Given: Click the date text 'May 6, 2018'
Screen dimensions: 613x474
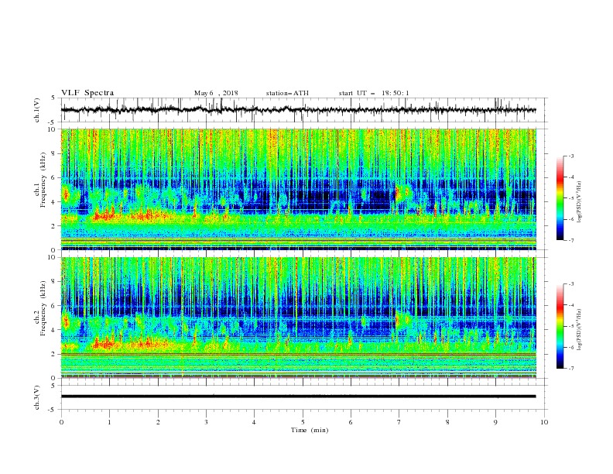Looking at the screenshot, I should pos(216,93).
